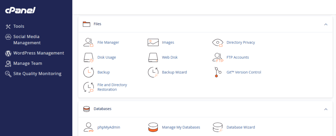
Task: Open Directory Privacy eye icon
Action: (x=218, y=42)
